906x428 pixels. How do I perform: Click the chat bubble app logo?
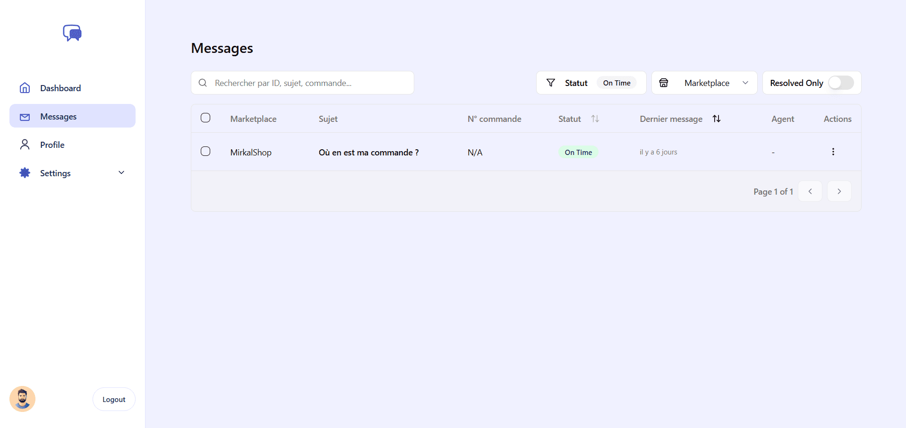tap(72, 33)
